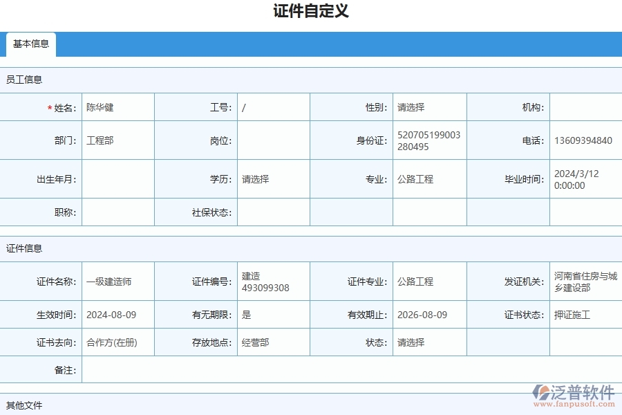This screenshot has height=415, width=622.
Task: Click the 有效期止 date field 2026-08-09
Action: coord(428,314)
